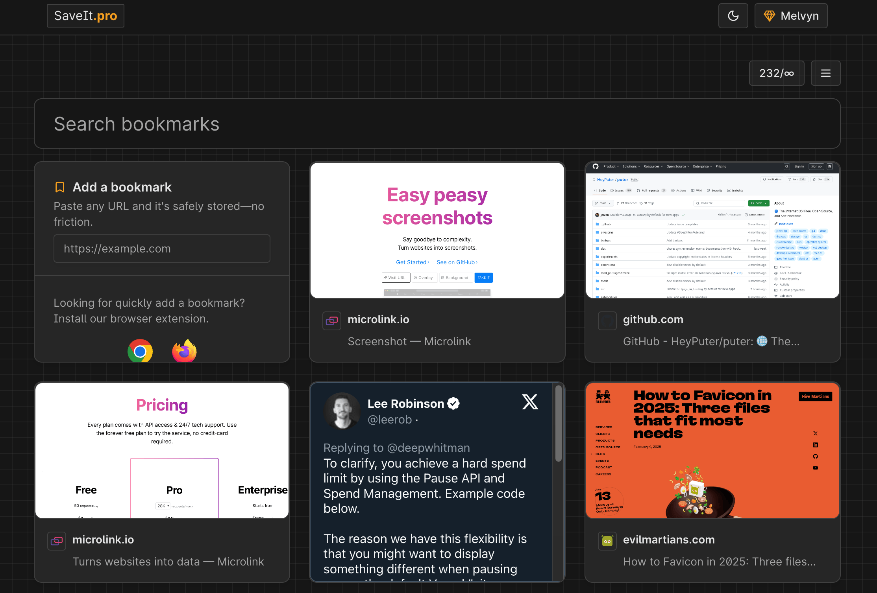Click the github.com bookmark title
Screen dimensions: 877x593
(653, 319)
